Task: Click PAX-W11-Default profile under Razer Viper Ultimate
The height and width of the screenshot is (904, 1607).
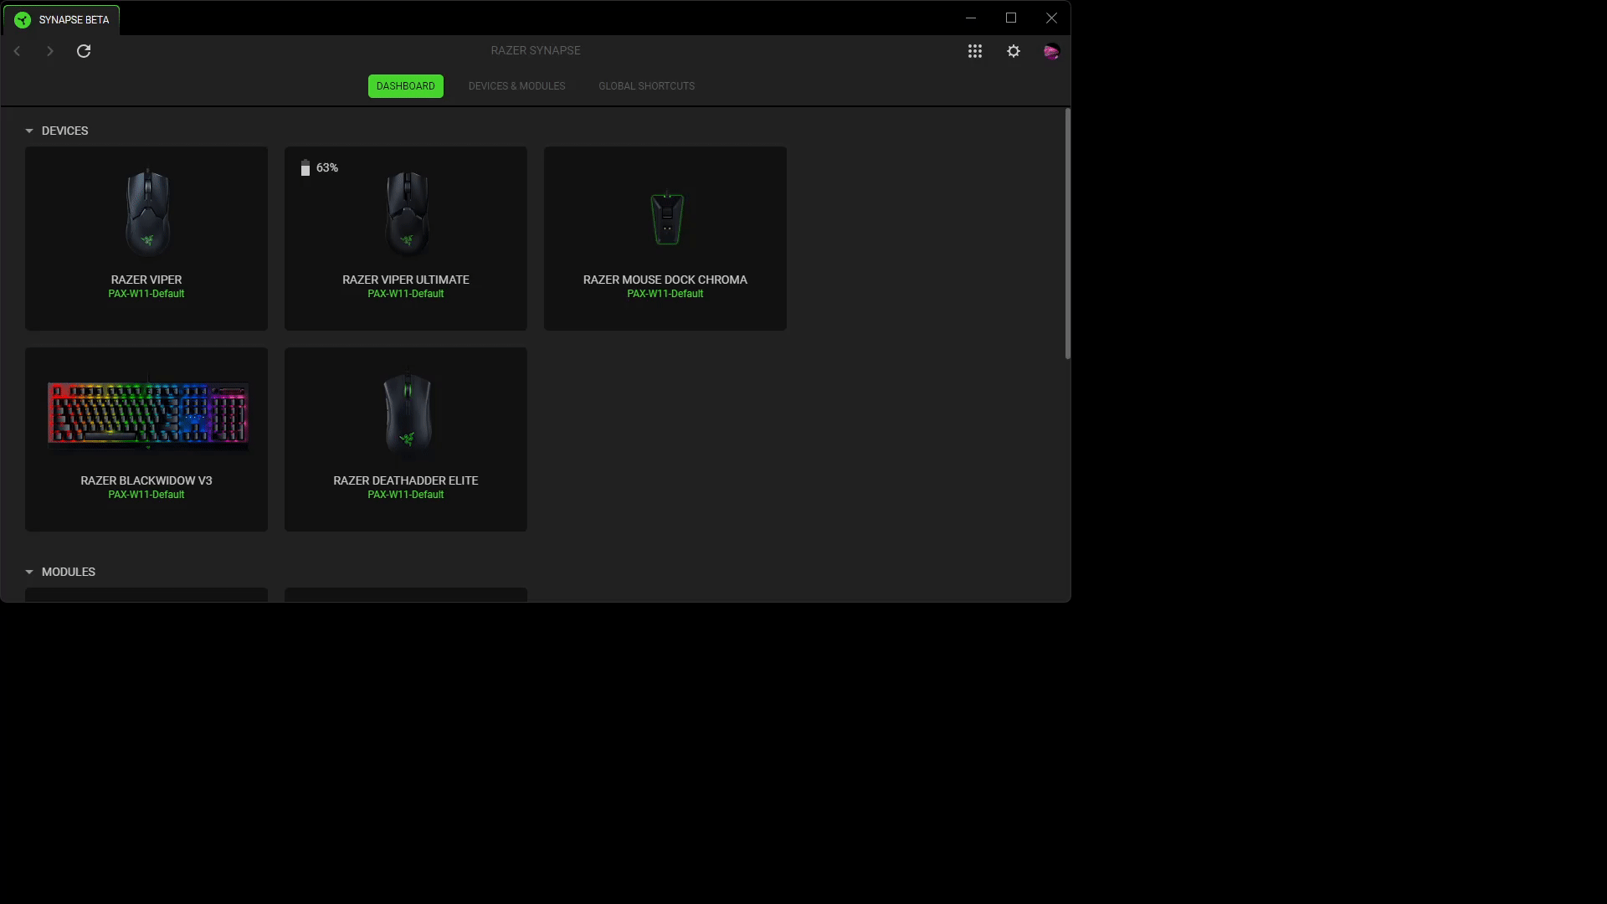Action: pos(405,294)
